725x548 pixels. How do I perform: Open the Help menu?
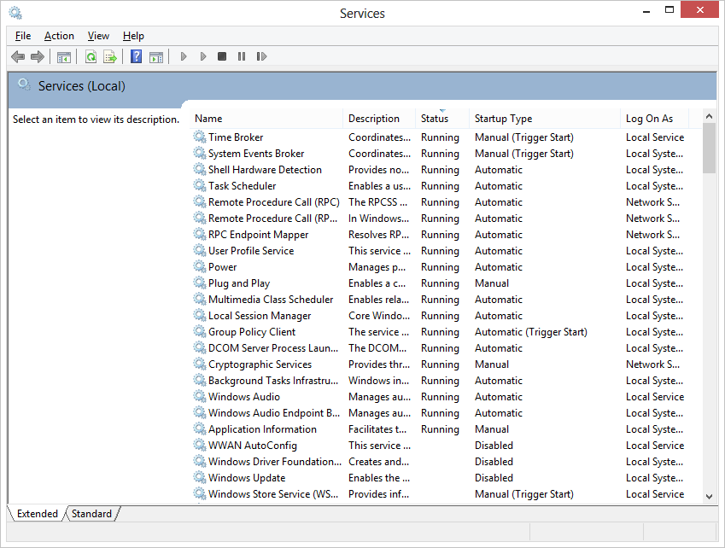click(x=133, y=36)
